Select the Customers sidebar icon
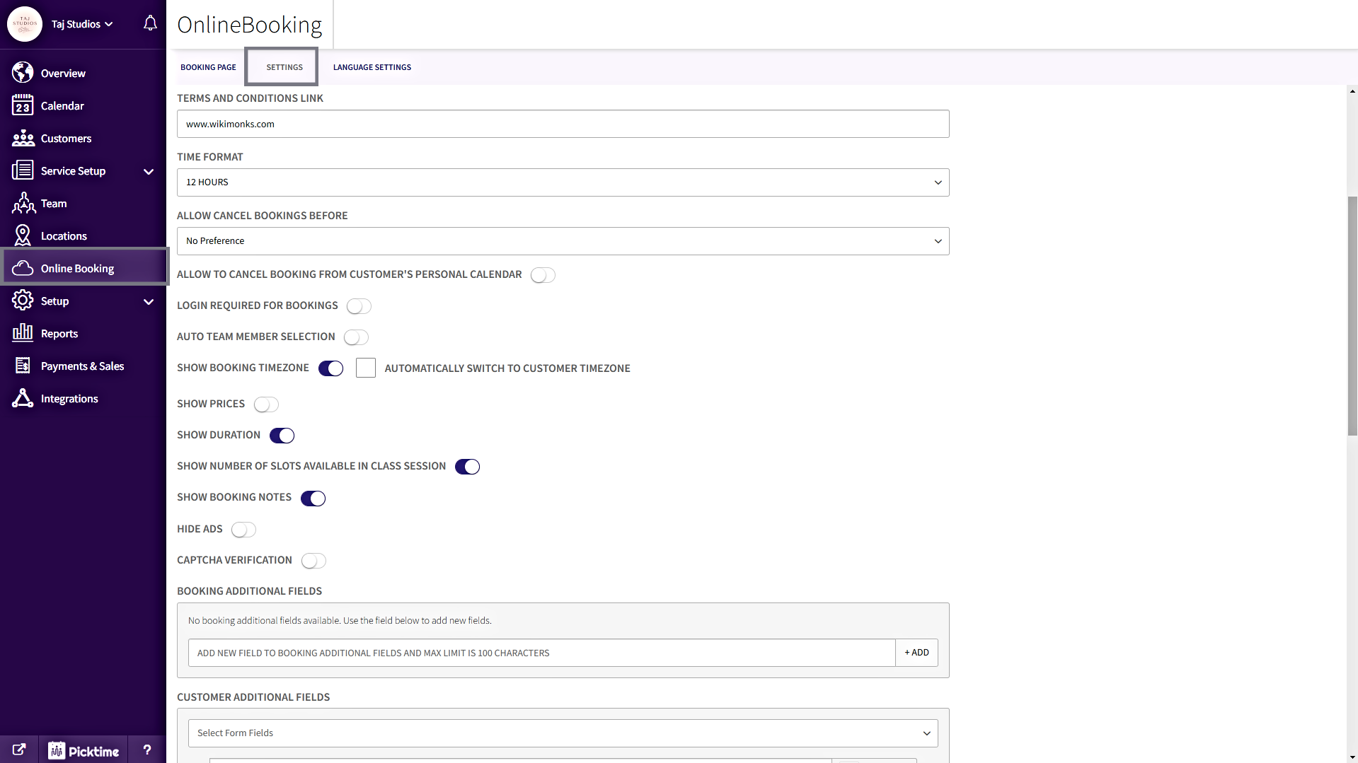1358x763 pixels. 23,138
